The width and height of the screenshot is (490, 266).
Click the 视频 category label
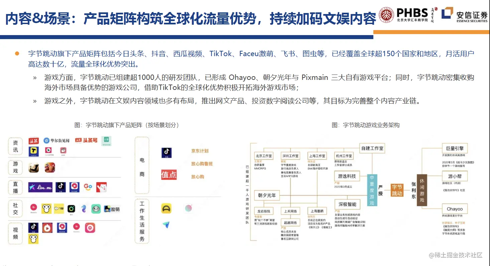click(x=16, y=233)
